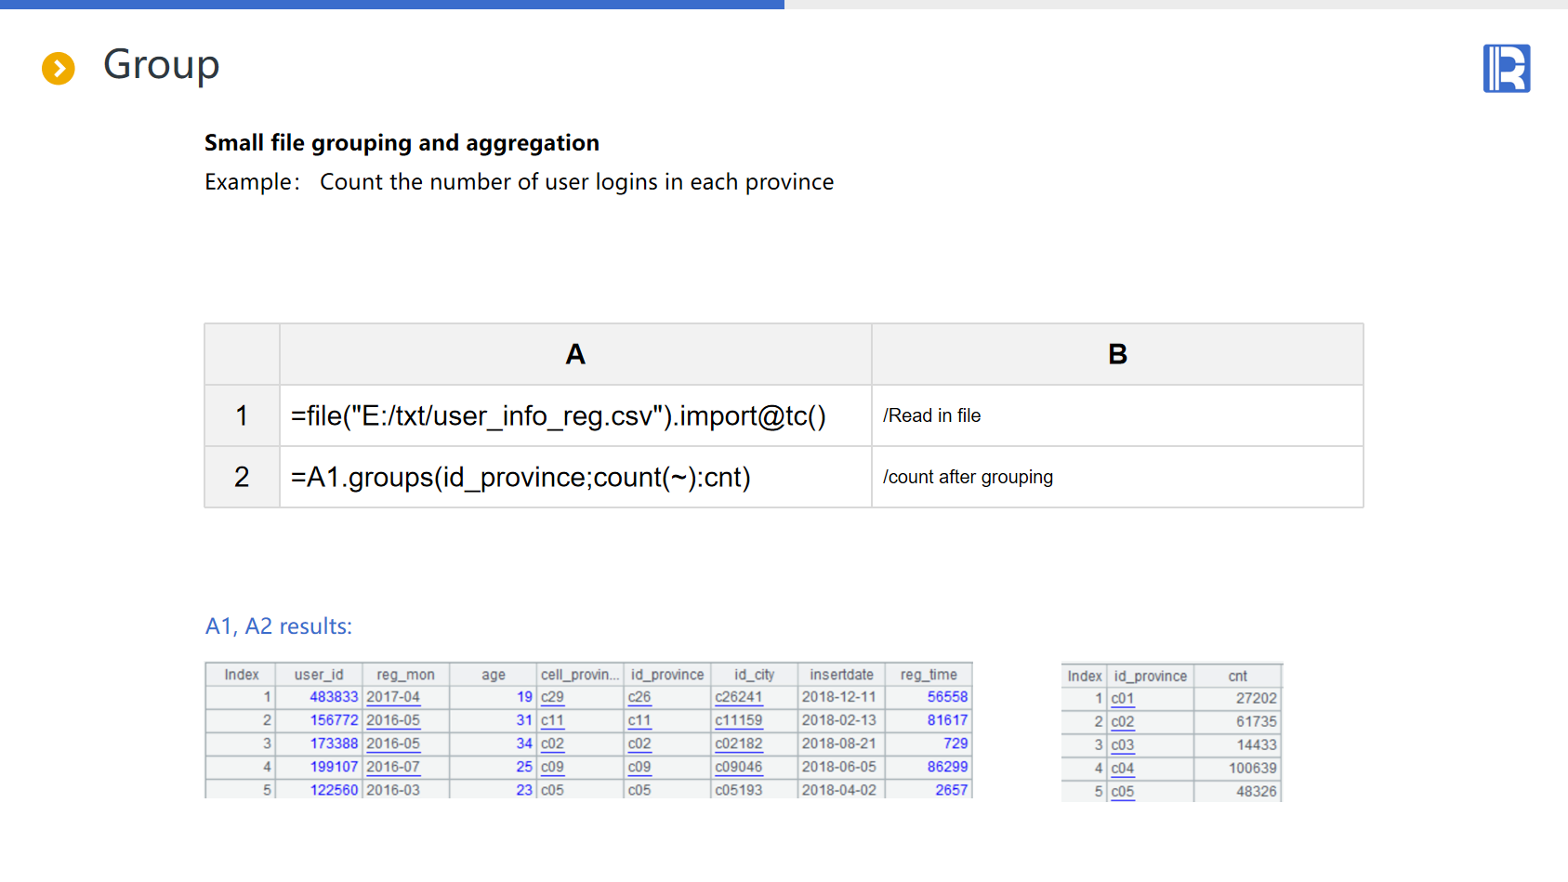Click the c04 province link
Viewport: 1568px width, 882px height.
[1122, 769]
